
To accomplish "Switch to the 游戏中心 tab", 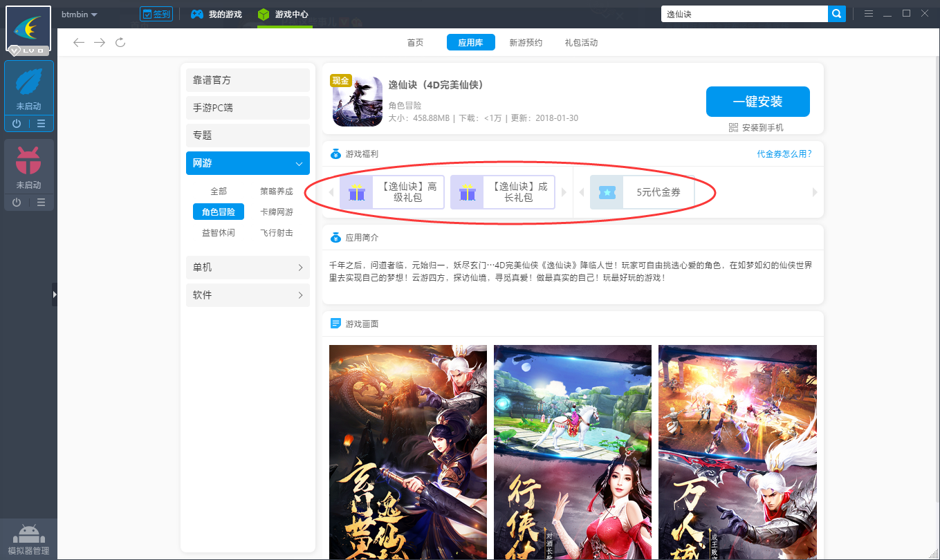I will click(x=283, y=14).
